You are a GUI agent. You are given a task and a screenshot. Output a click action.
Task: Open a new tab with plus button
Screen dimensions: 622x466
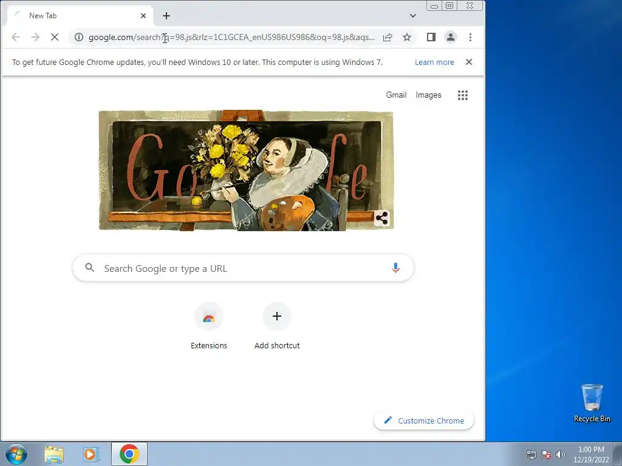(166, 16)
